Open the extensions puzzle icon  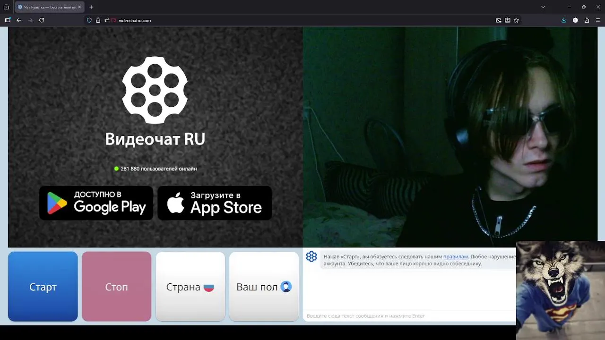tap(587, 20)
